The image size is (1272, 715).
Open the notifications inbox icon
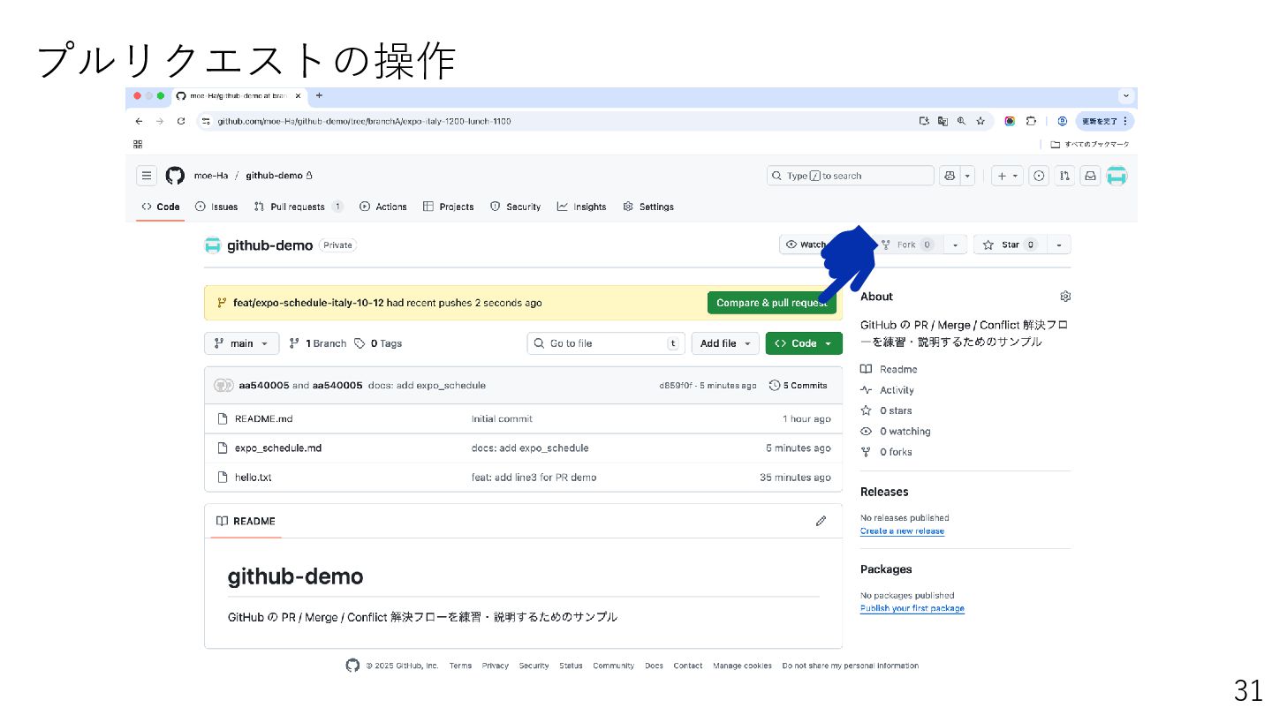[1091, 176]
